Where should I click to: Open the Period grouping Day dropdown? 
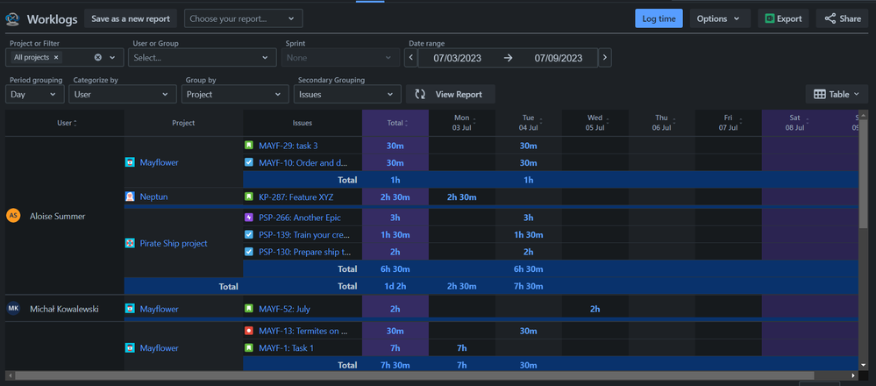[x=35, y=94]
